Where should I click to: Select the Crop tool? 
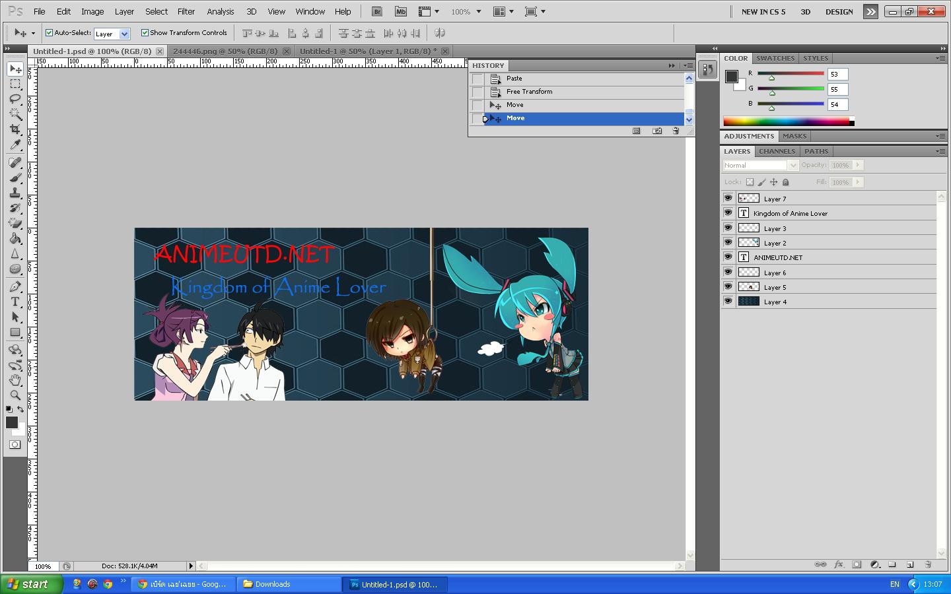tap(15, 129)
